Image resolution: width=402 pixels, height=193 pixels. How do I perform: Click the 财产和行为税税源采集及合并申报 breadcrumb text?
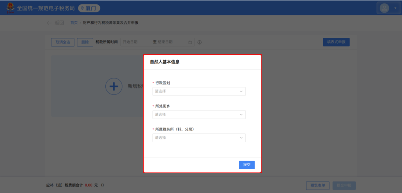tap(111, 23)
